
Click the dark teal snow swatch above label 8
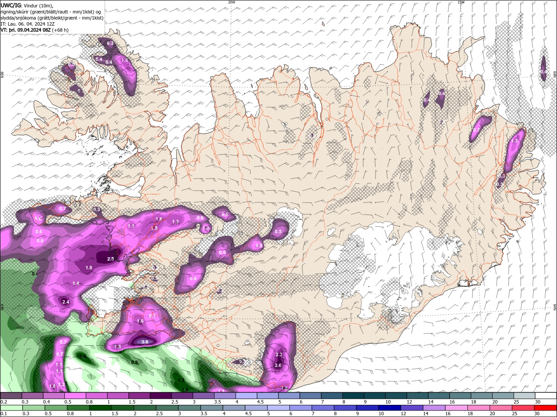pos(353,396)
